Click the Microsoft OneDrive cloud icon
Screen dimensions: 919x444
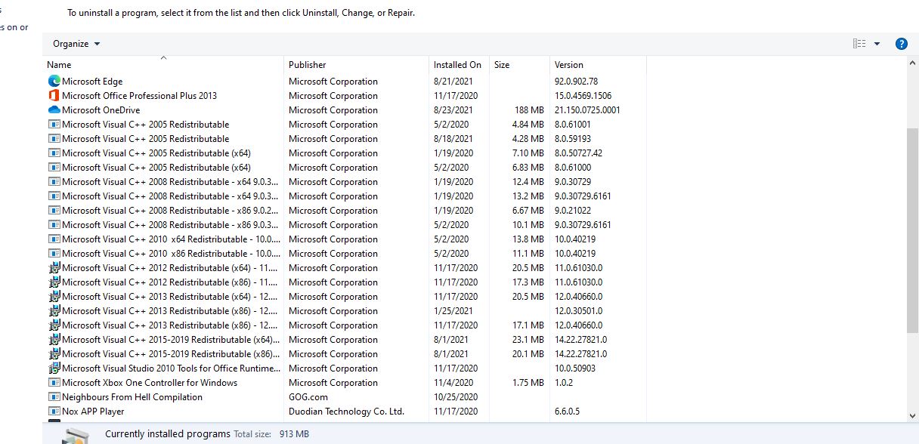pos(54,109)
